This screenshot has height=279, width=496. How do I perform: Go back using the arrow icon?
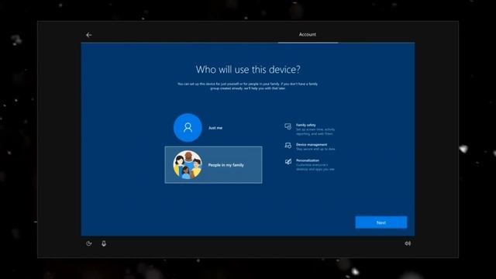tap(89, 35)
